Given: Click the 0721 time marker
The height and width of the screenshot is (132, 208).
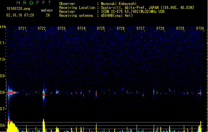Looking at the screenshot, I should click(22, 28).
